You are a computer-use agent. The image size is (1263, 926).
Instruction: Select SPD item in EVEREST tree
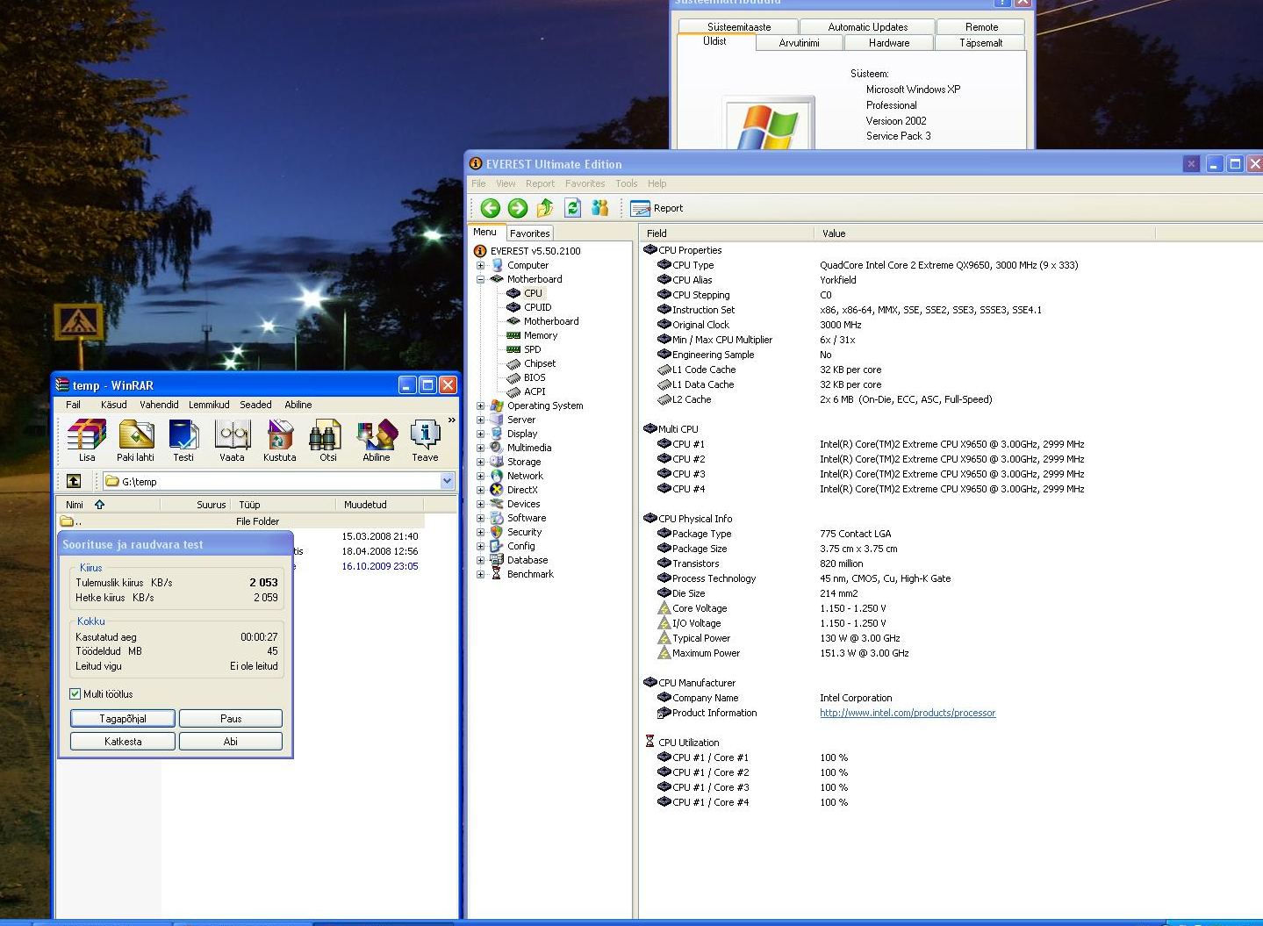tap(532, 349)
